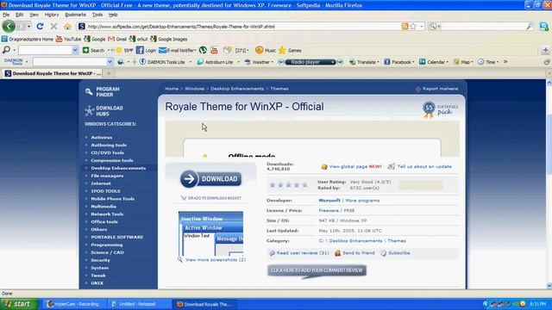552x310 pixels.
Task: Open the Microsoft developer link
Action: [x=329, y=201]
